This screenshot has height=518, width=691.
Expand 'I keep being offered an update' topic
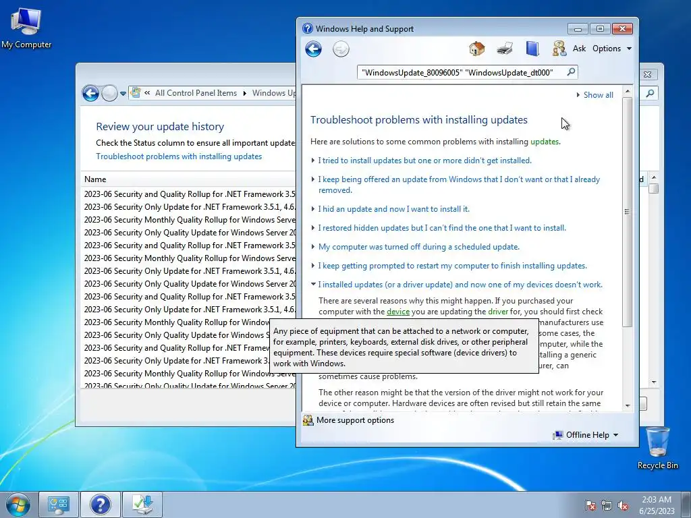pos(459,185)
